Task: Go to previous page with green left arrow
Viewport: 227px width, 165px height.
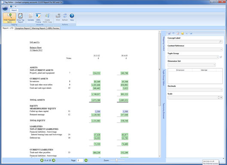Action: 42,160
